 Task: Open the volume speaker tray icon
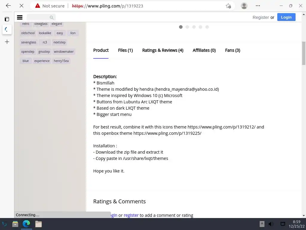pos(271,224)
